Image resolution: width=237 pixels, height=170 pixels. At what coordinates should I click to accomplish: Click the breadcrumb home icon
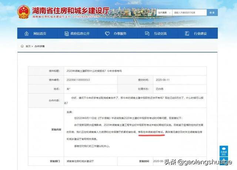coord(23,46)
